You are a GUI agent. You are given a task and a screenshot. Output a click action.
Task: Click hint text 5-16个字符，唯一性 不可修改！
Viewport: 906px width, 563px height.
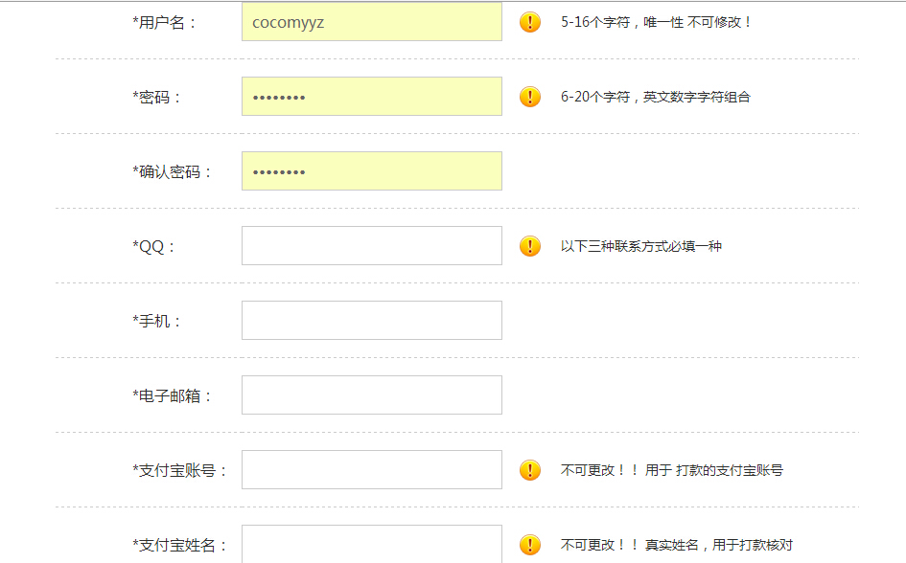point(656,22)
